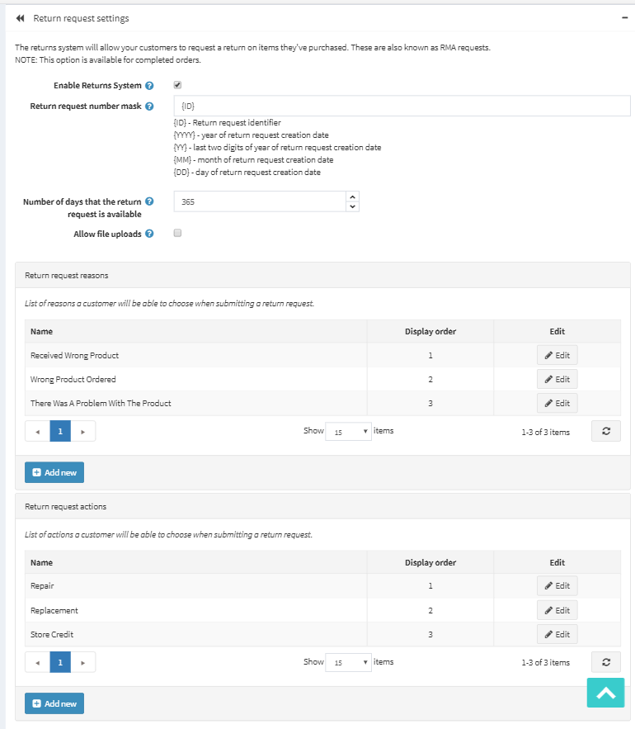Increase days value using stepper up arrow
The height and width of the screenshot is (729, 635).
[x=352, y=196]
